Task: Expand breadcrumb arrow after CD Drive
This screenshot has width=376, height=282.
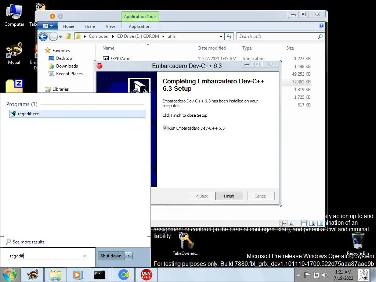Action: [163, 36]
